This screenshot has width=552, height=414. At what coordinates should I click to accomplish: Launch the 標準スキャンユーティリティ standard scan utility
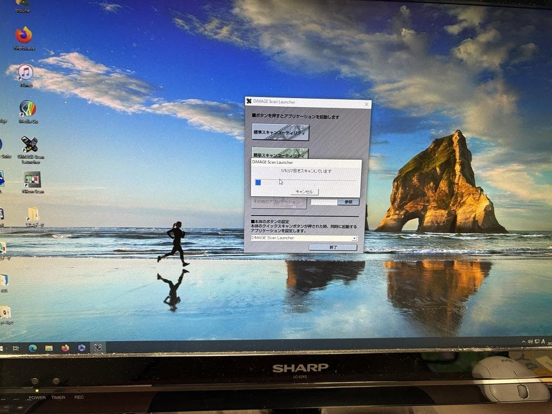tap(280, 132)
